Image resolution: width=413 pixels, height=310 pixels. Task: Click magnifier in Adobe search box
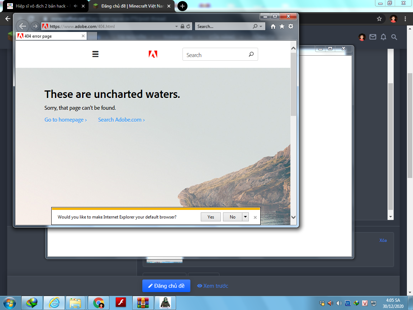pos(251,54)
